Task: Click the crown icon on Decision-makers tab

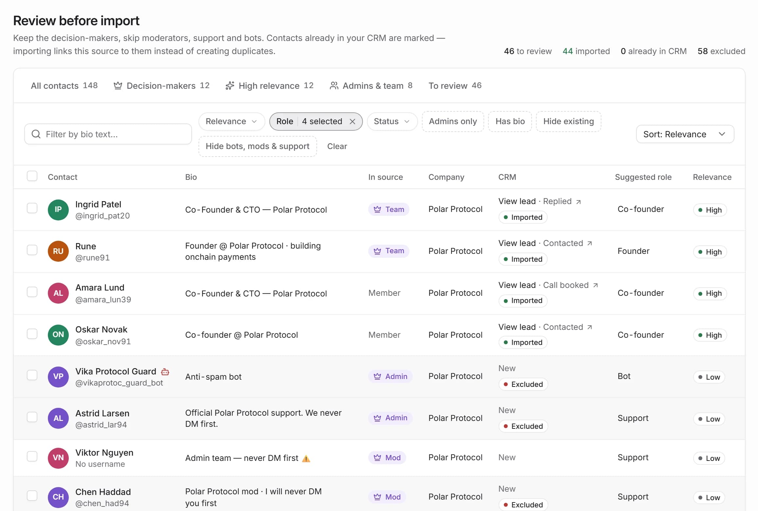Action: click(x=118, y=86)
